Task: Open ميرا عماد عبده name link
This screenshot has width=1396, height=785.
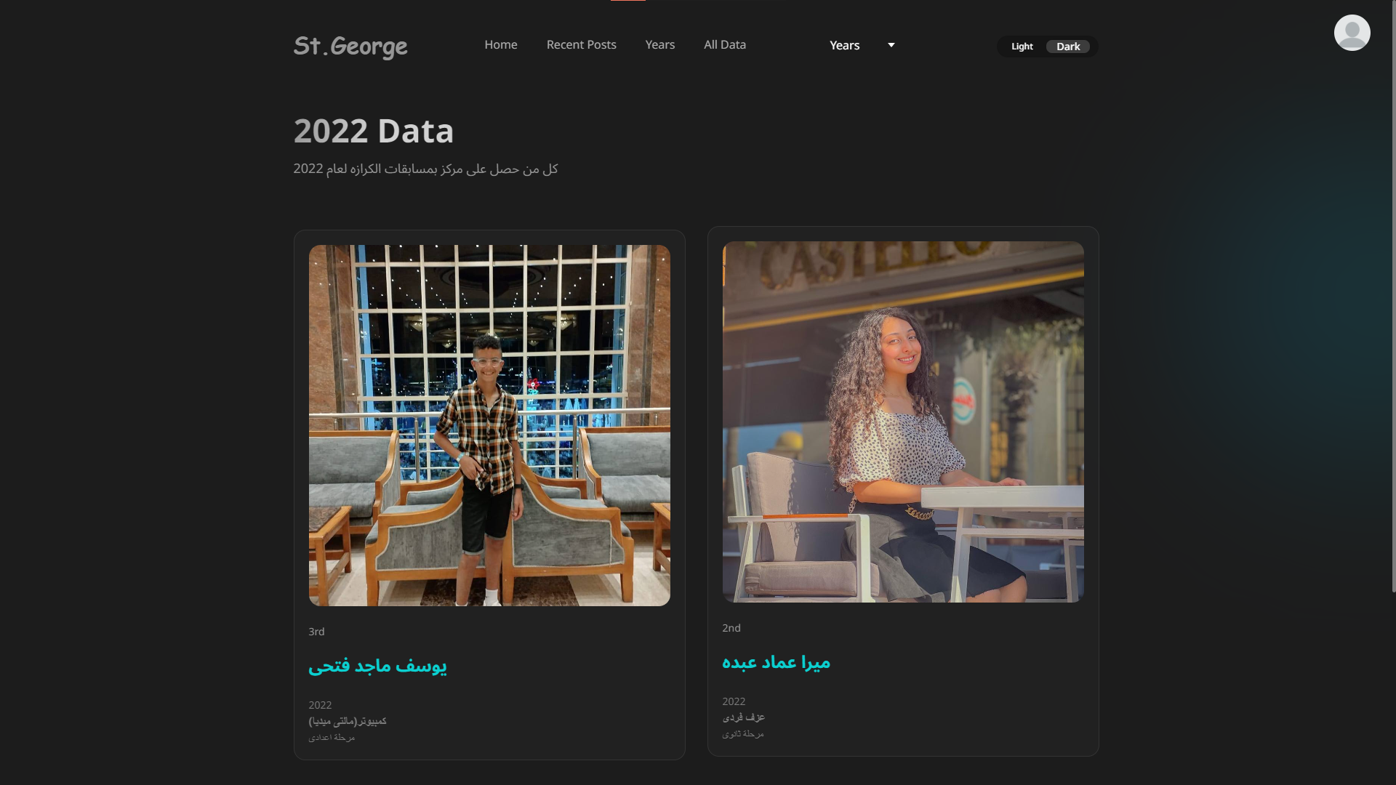Action: click(x=776, y=662)
